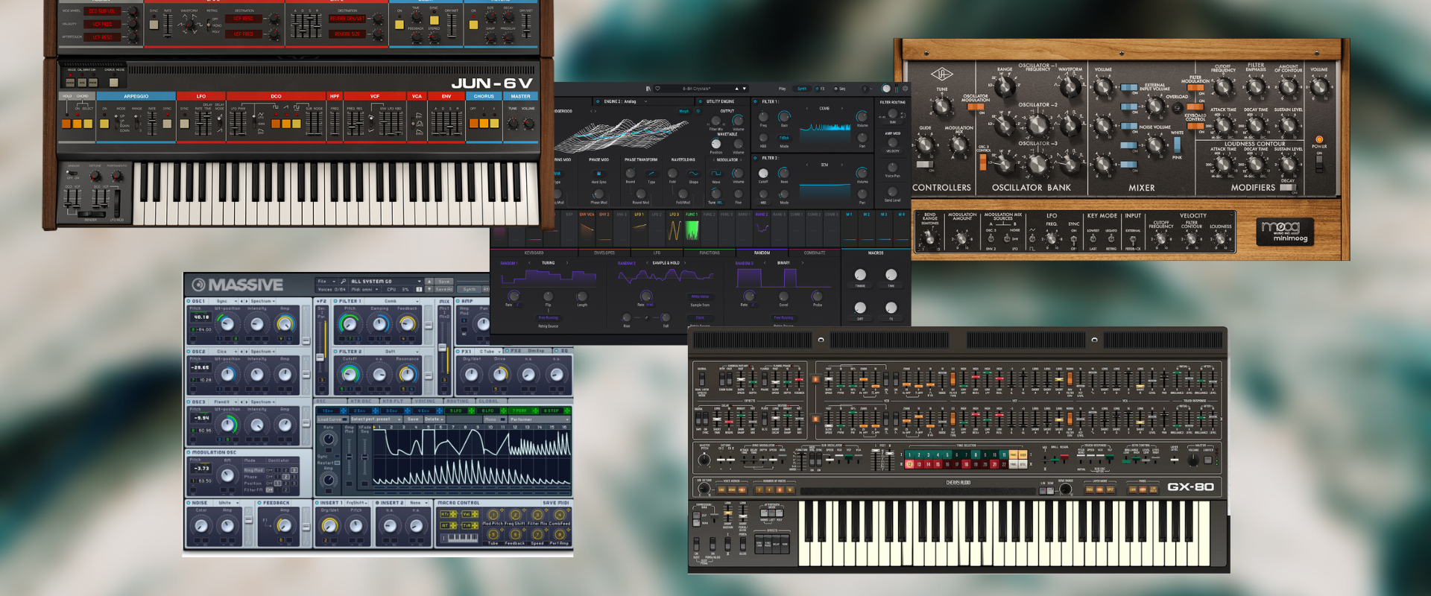Click the Minimoog overload lamp icon
The height and width of the screenshot is (596, 1431).
(1178, 107)
